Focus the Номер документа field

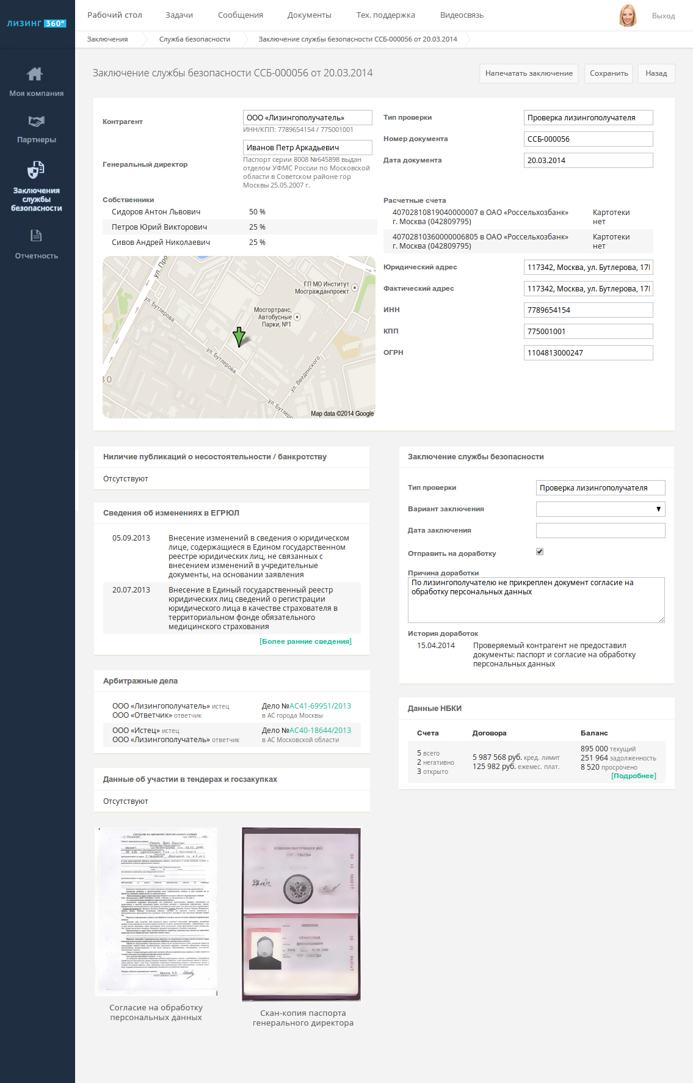pos(589,139)
